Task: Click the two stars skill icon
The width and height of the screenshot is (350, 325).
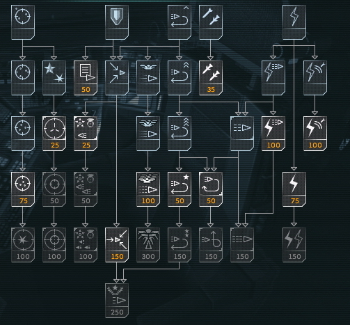Action: coord(54,78)
